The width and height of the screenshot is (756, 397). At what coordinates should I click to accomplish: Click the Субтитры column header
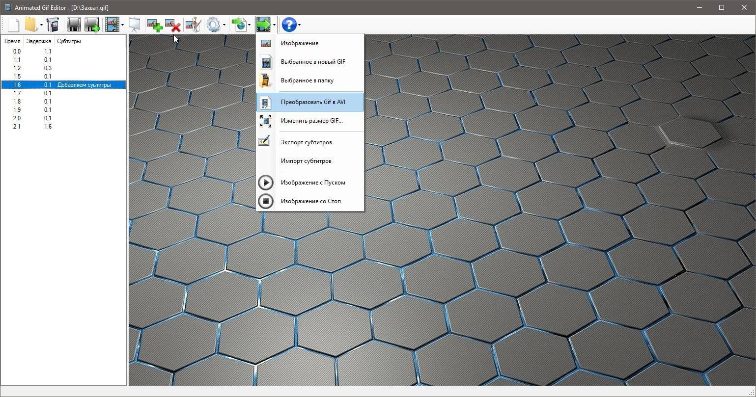point(69,41)
